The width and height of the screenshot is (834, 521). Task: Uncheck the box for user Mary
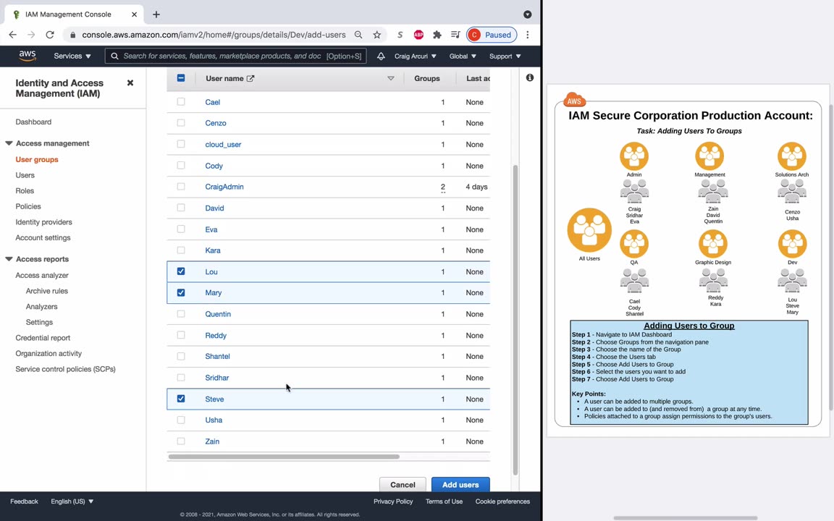[181, 292]
